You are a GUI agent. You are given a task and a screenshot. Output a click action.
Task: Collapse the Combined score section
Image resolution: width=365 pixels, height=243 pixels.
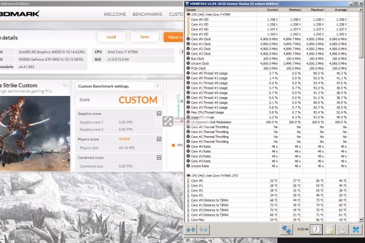point(159,158)
